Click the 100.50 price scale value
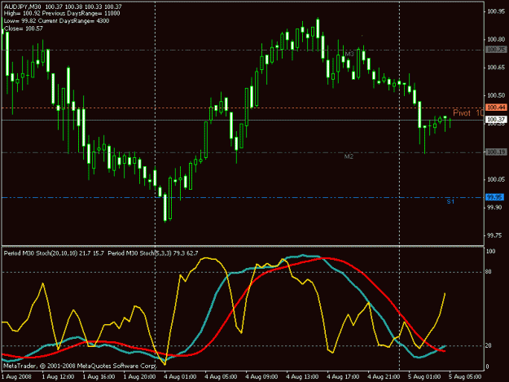 tap(496, 95)
